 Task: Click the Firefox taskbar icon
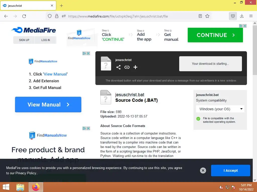coord(36,187)
